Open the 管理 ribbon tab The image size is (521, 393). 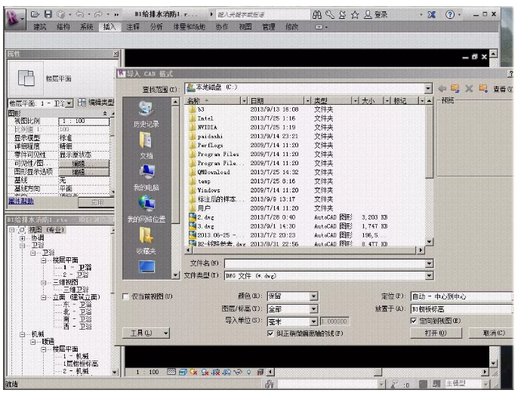point(269,27)
